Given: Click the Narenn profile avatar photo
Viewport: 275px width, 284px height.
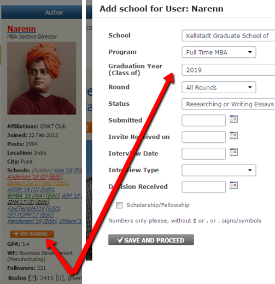Looking at the screenshot, I should click(42, 78).
